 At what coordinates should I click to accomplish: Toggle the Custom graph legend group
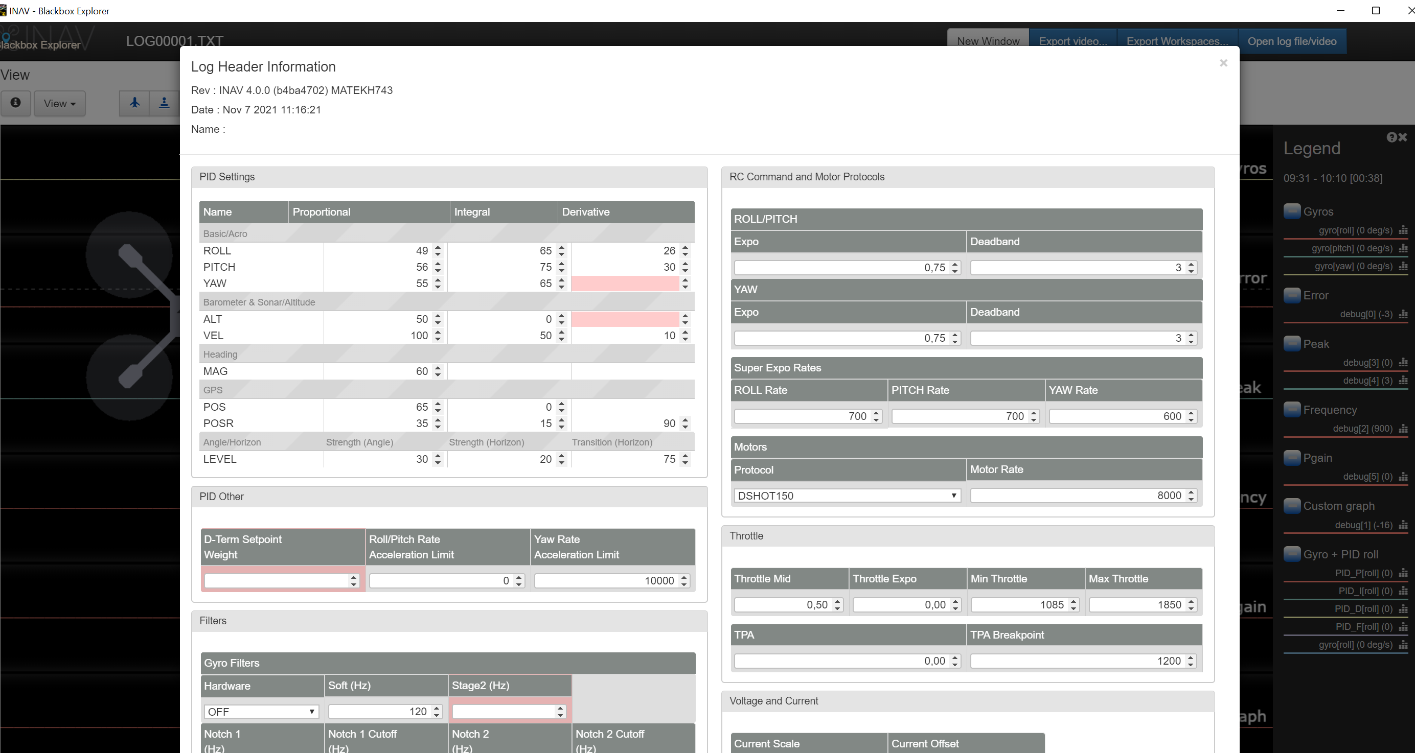point(1291,505)
